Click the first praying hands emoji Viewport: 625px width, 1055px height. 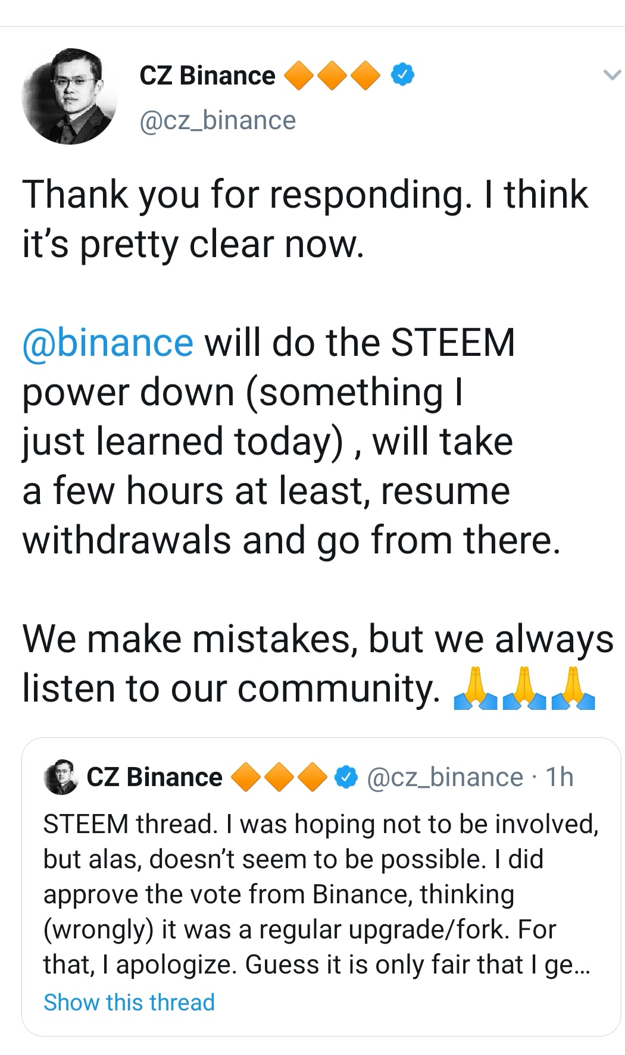(475, 689)
